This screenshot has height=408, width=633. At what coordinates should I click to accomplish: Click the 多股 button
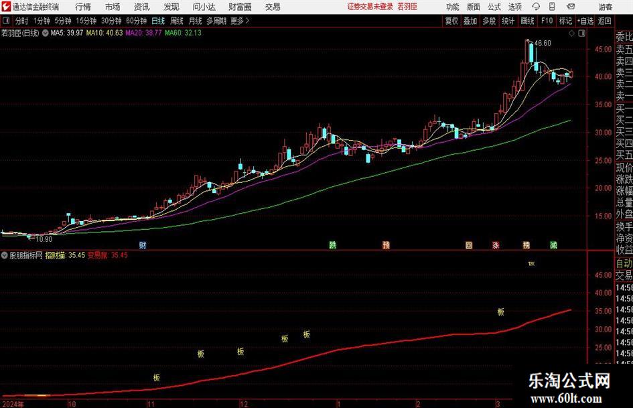(x=489, y=21)
